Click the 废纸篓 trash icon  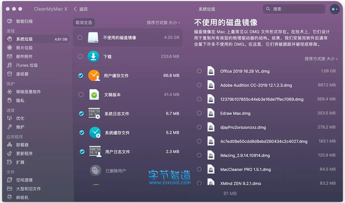click(10, 74)
